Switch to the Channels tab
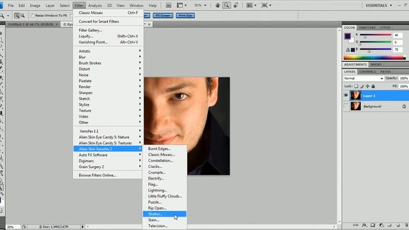This screenshot has width=409, height=230. coord(367,72)
